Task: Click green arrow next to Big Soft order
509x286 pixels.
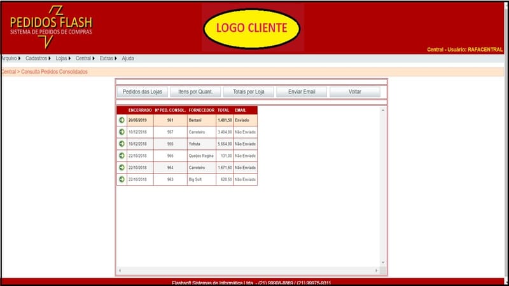Action: pos(122,179)
